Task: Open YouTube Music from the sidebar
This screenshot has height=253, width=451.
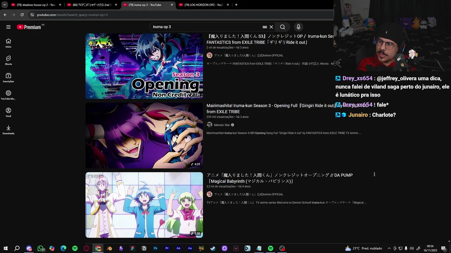Action: pyautogui.click(x=8, y=95)
